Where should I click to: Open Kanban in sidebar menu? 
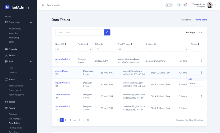coord(14,72)
